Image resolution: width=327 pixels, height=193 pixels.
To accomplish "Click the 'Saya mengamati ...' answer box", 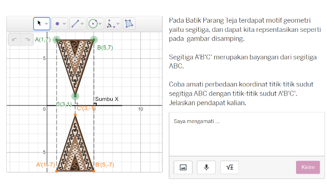I will tap(247, 134).
